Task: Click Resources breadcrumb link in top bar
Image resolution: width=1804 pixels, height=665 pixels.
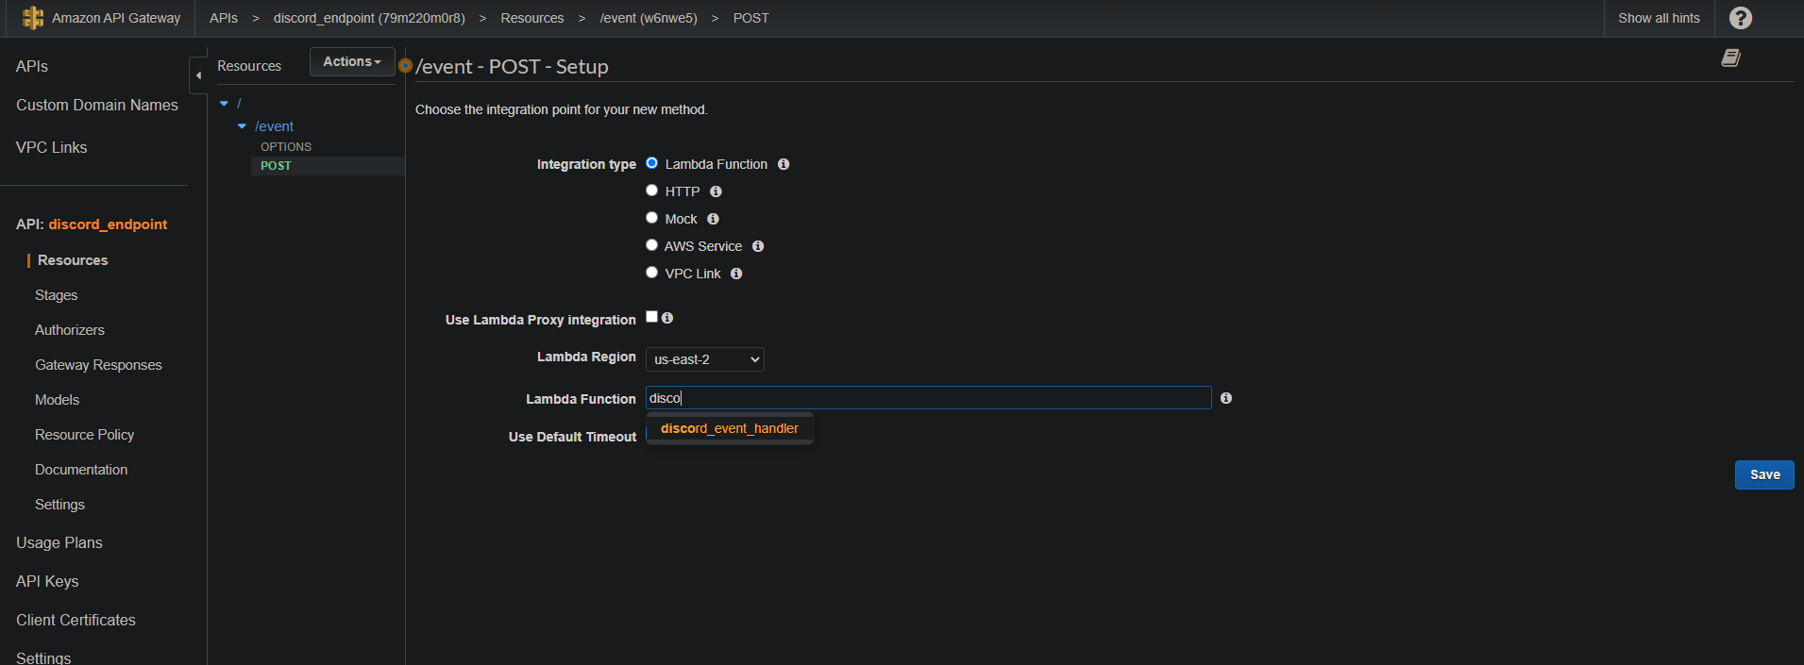Action: click(532, 18)
